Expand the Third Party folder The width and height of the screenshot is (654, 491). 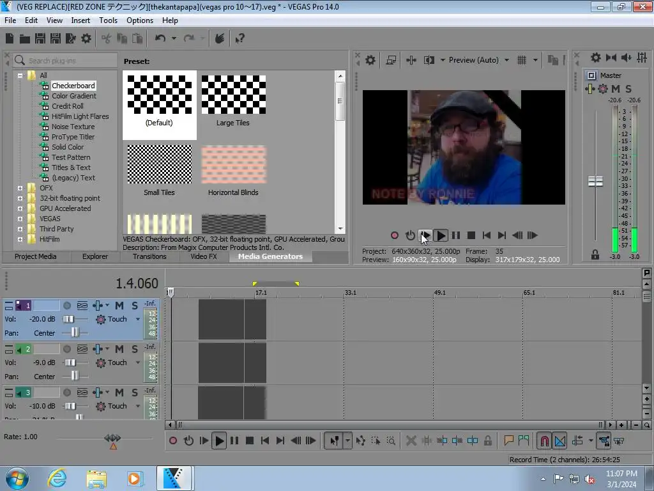(20, 229)
